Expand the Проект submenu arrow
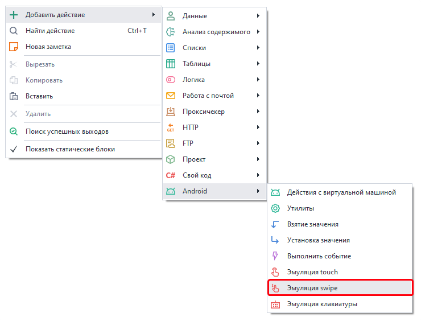Image resolution: width=421 pixels, height=321 pixels. [258, 159]
